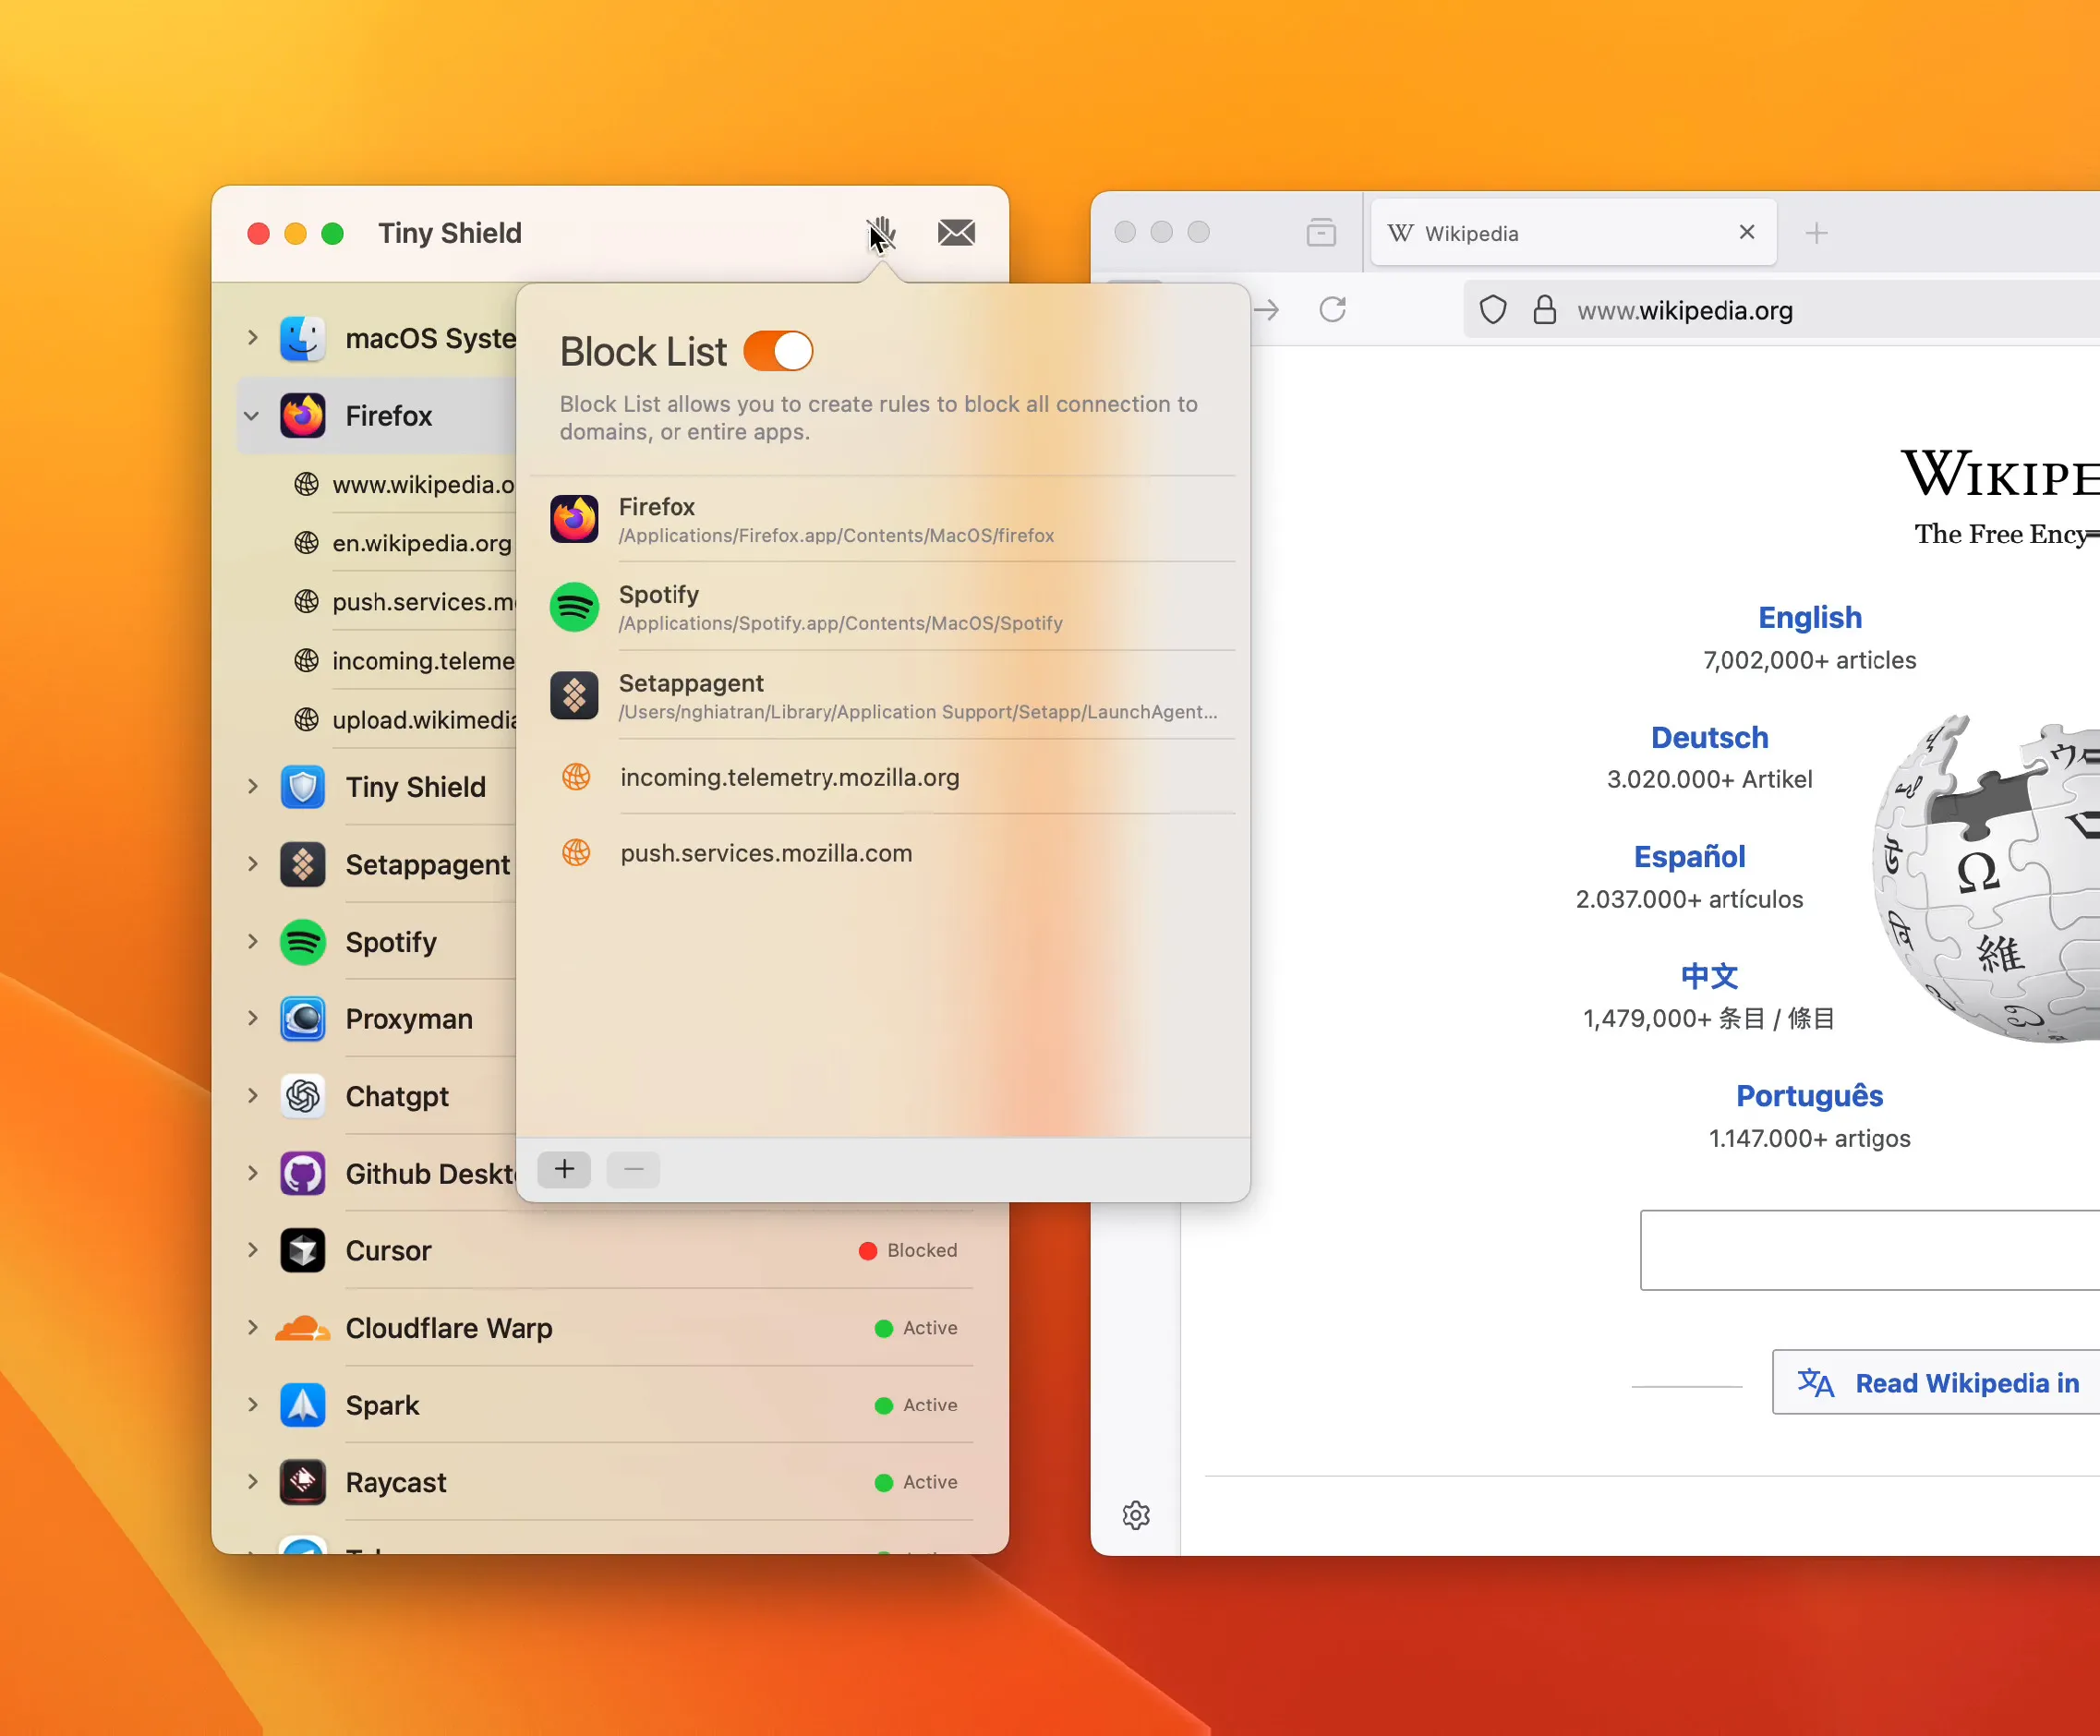Expand the macOS System entry
Viewport: 2100px width, 1736px height.
251,338
